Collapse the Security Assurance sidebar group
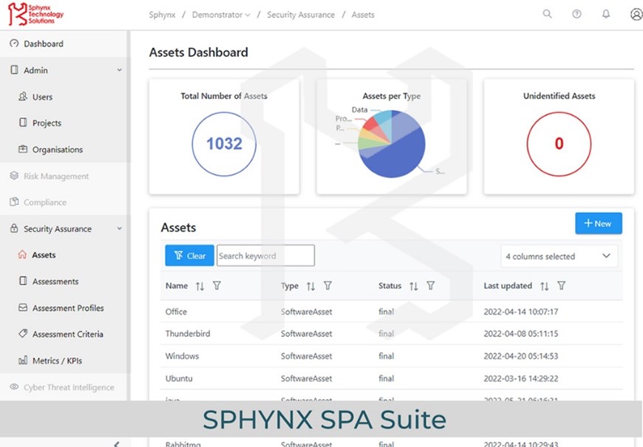The height and width of the screenshot is (447, 643). click(x=119, y=228)
